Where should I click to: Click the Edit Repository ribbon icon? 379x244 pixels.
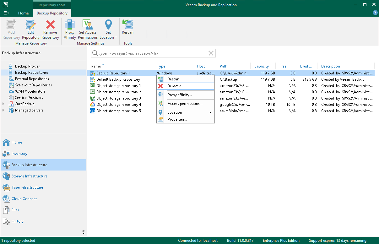(x=31, y=30)
